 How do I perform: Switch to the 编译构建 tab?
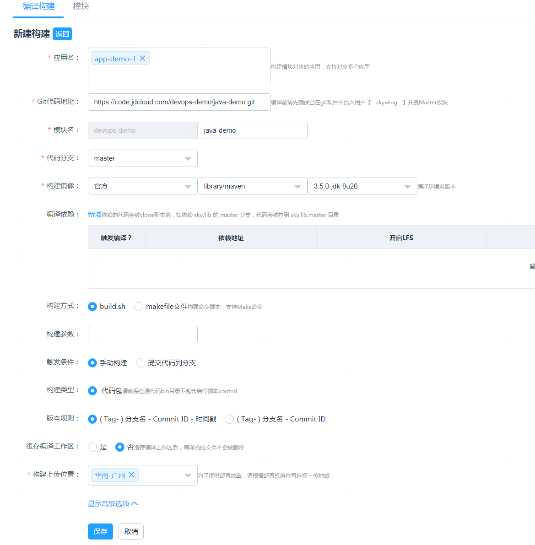pos(37,7)
